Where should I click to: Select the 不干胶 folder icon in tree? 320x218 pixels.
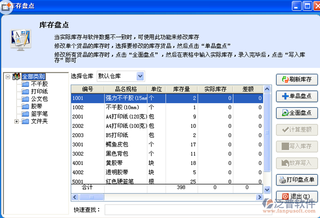[x=25, y=84]
